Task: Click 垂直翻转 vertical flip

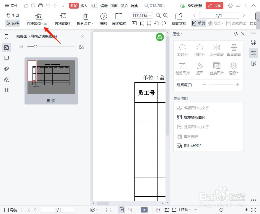Action: (x=234, y=50)
